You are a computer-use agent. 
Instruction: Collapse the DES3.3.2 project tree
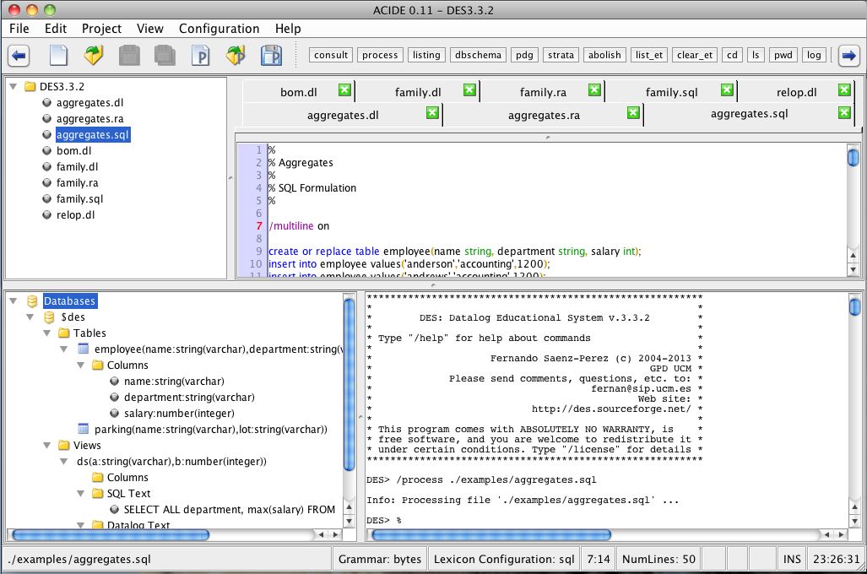coord(14,87)
